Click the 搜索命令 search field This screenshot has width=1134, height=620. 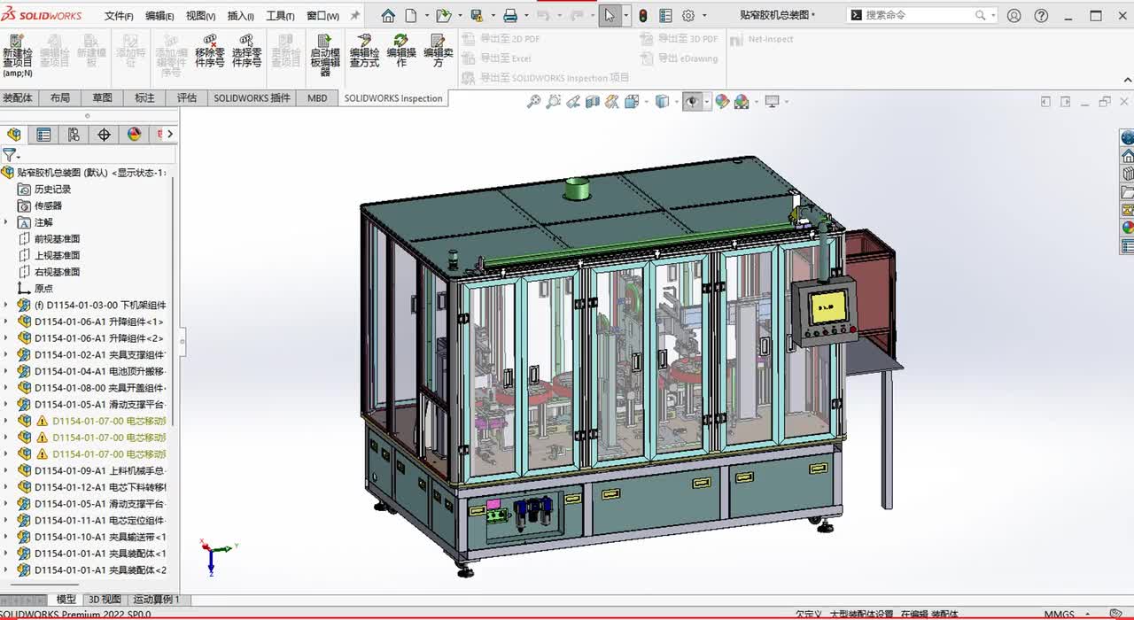pyautogui.click(x=917, y=15)
